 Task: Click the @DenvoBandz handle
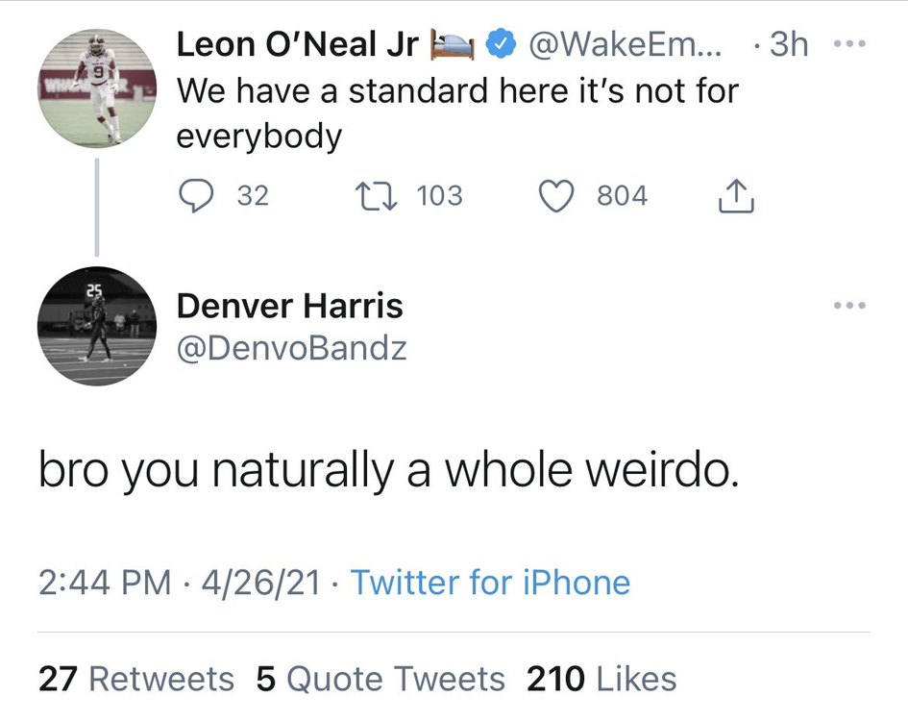(291, 348)
